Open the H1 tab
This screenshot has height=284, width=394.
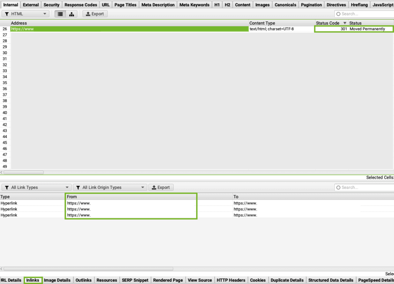[217, 5]
